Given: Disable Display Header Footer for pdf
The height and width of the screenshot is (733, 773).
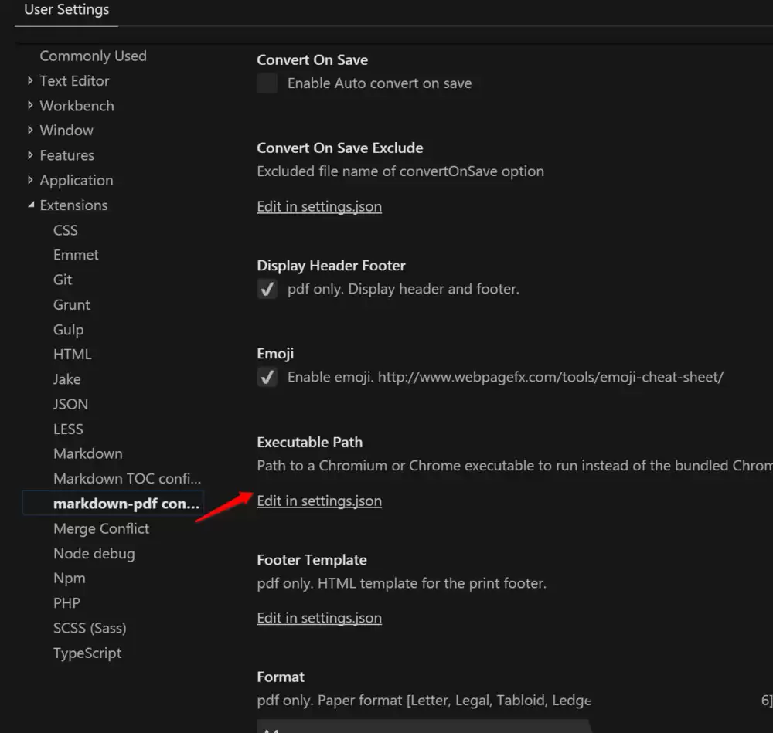Looking at the screenshot, I should click(267, 288).
